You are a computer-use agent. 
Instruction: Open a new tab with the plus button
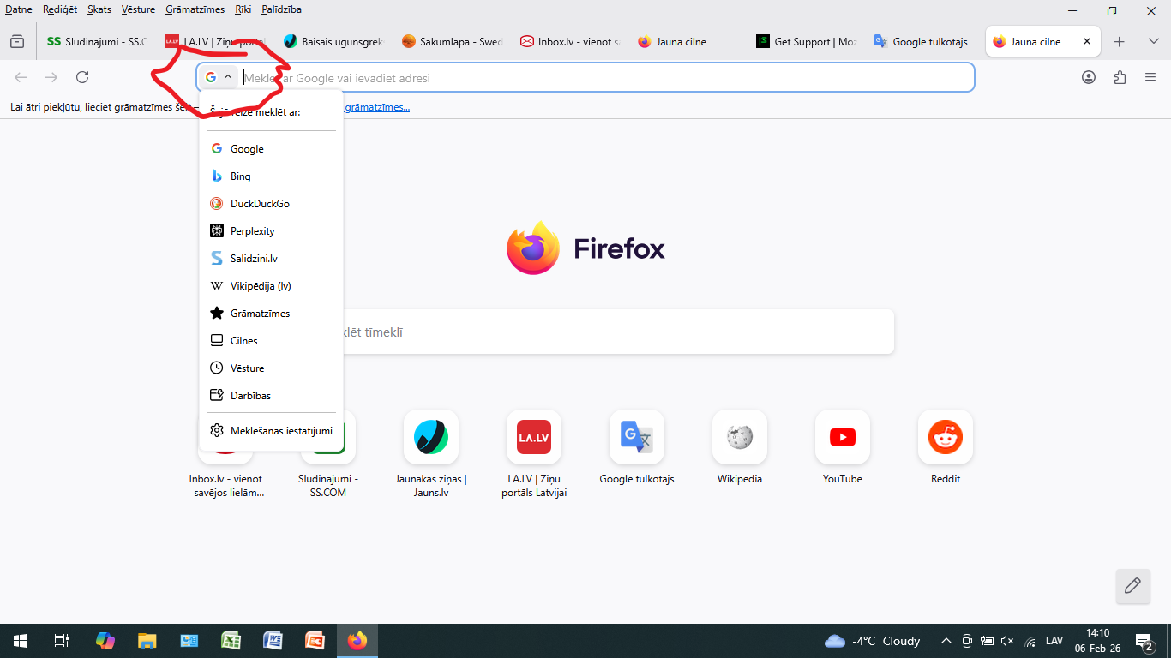click(1119, 41)
